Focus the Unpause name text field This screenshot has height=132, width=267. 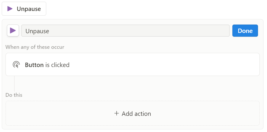125,31
